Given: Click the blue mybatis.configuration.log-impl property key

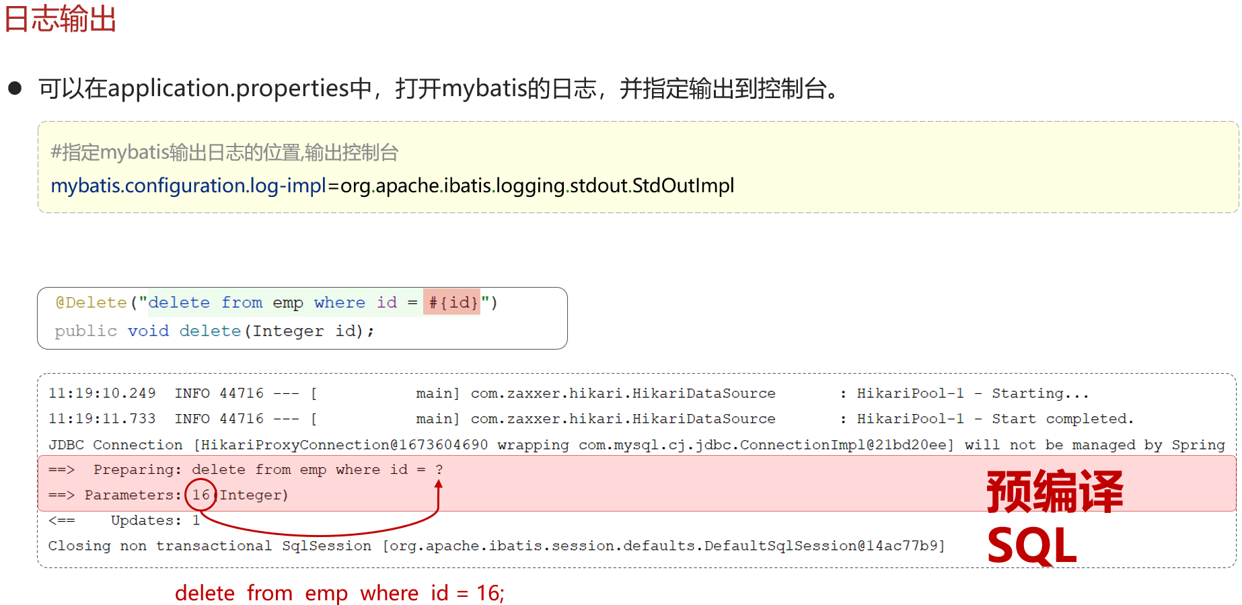Looking at the screenshot, I should 188,186.
